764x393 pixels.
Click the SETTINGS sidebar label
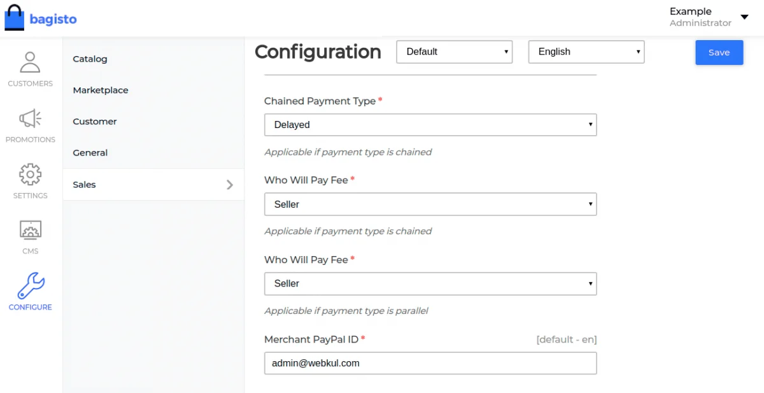30,196
